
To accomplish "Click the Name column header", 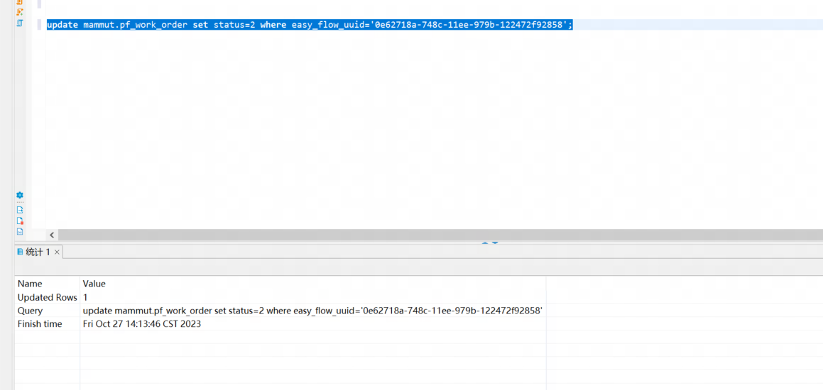I will (x=31, y=284).
